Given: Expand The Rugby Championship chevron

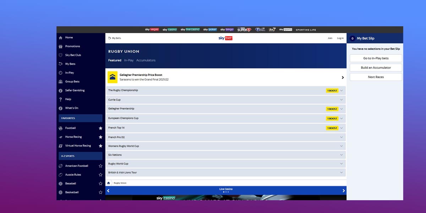Looking at the screenshot, I should pos(342,91).
